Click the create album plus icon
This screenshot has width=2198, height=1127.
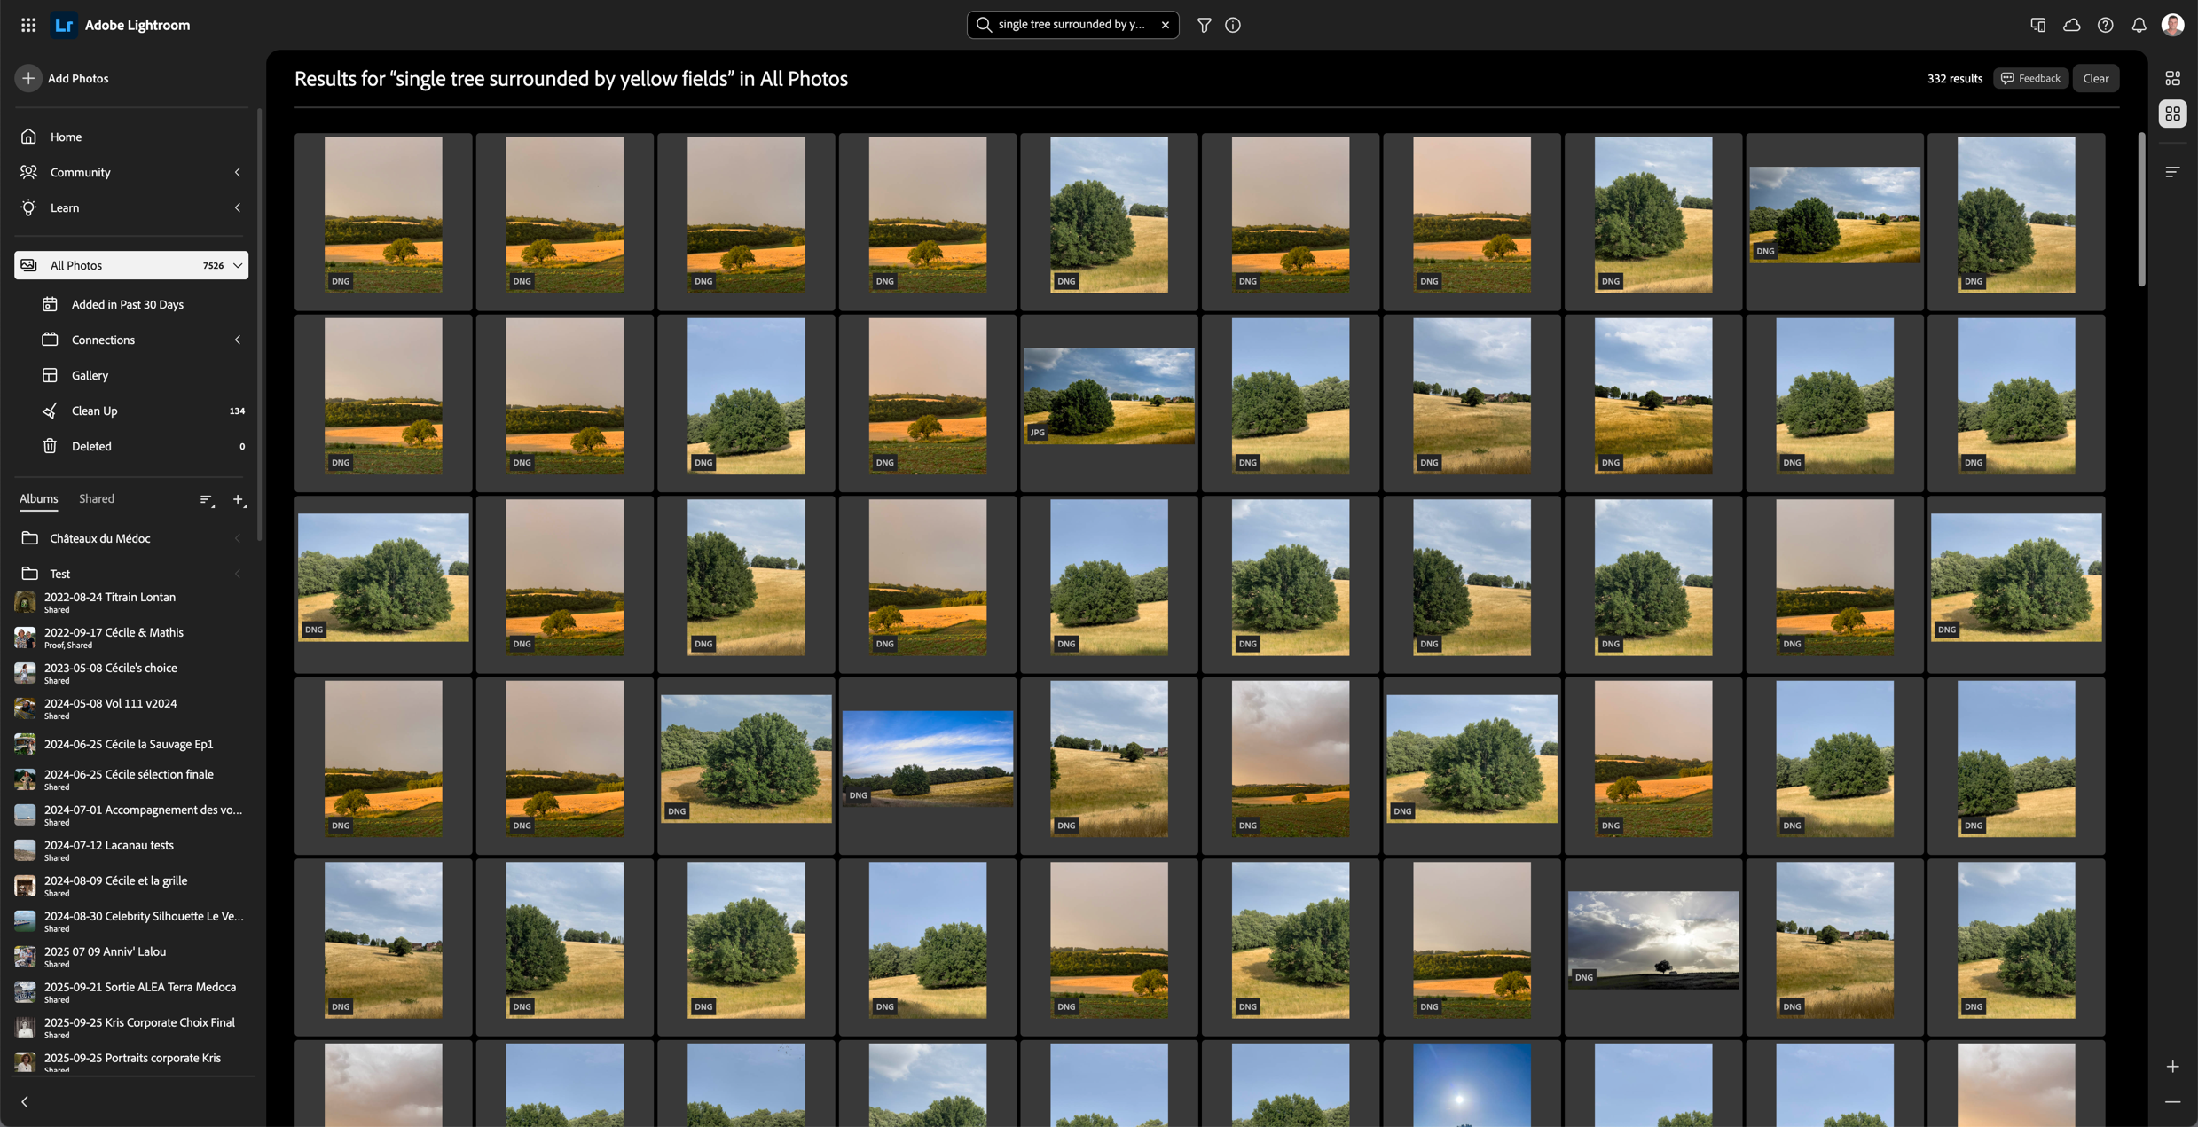[x=238, y=500]
